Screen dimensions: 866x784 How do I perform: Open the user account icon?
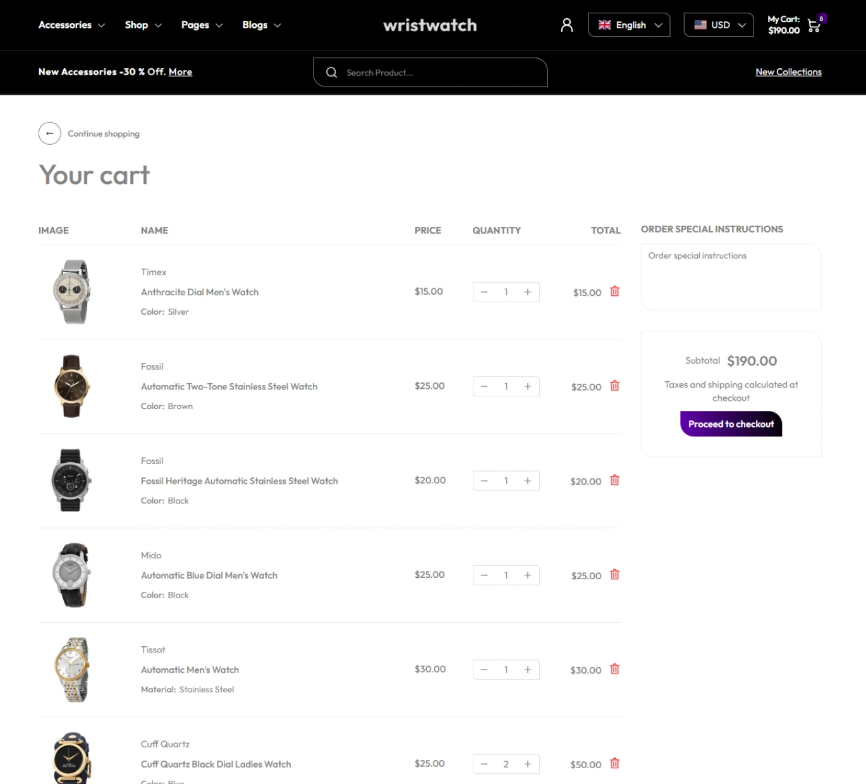[x=566, y=25]
